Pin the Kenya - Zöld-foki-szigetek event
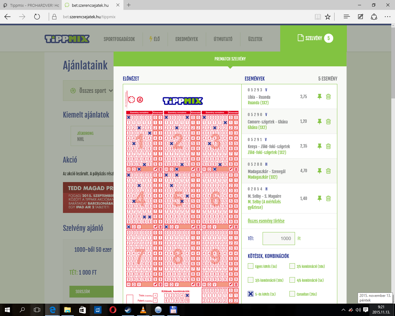 click(319, 146)
